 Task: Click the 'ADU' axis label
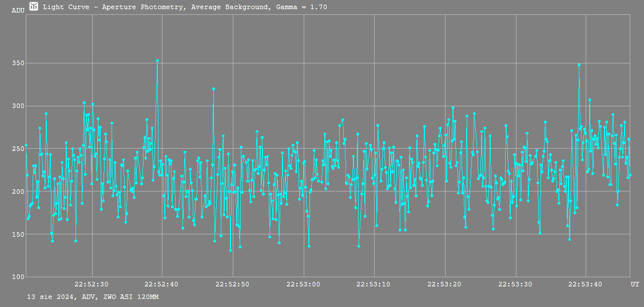(18, 10)
